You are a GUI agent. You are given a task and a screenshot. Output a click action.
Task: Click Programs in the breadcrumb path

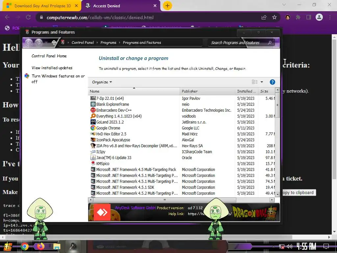[x=108, y=42]
